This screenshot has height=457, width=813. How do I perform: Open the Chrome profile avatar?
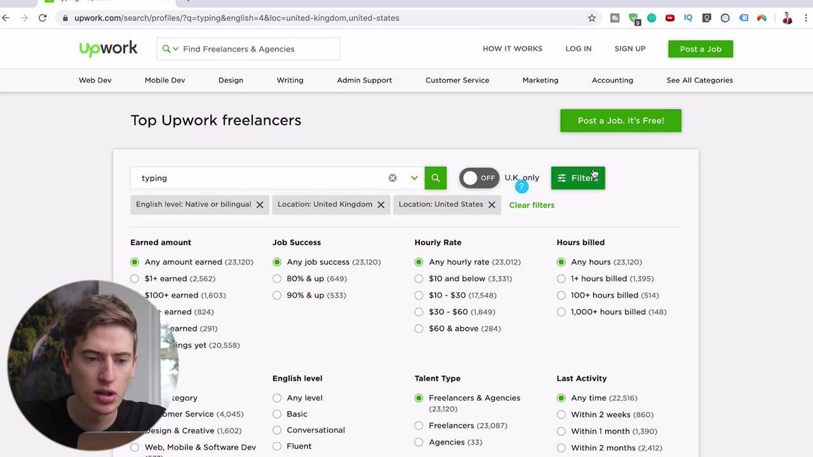click(x=787, y=18)
